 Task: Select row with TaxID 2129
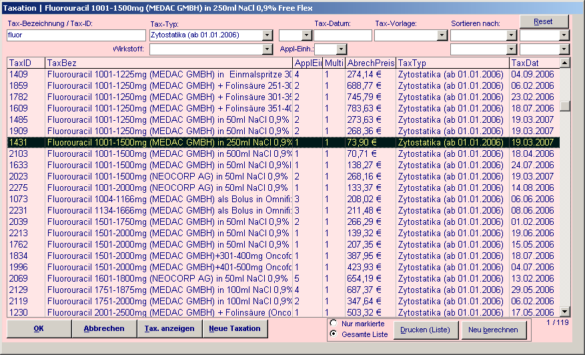coord(283,290)
